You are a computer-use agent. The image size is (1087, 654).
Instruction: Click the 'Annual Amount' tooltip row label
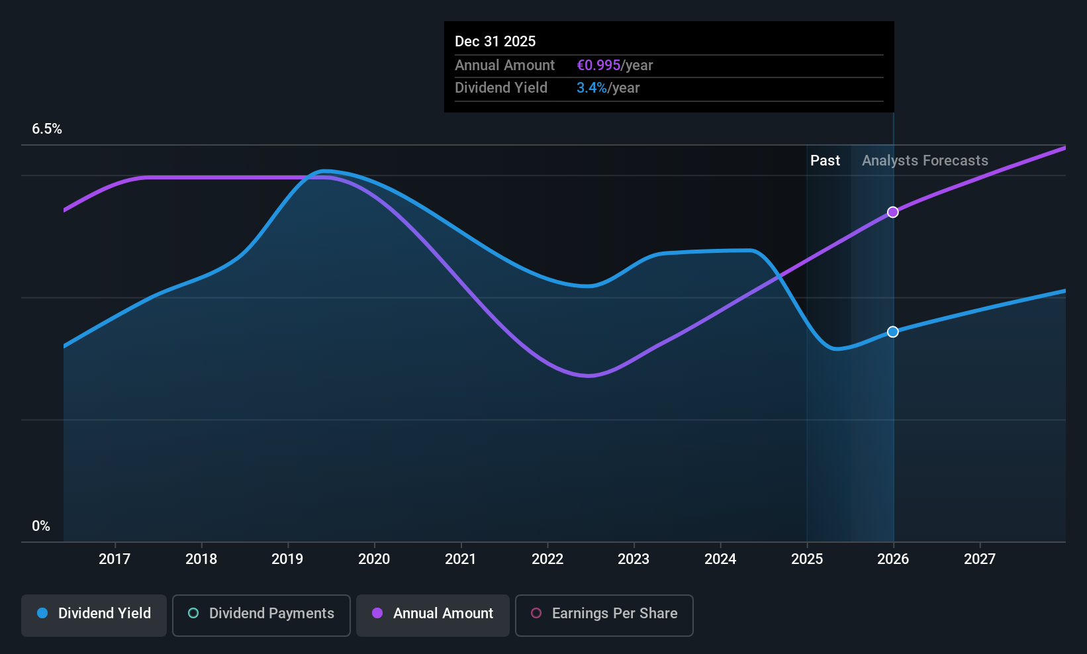point(504,66)
